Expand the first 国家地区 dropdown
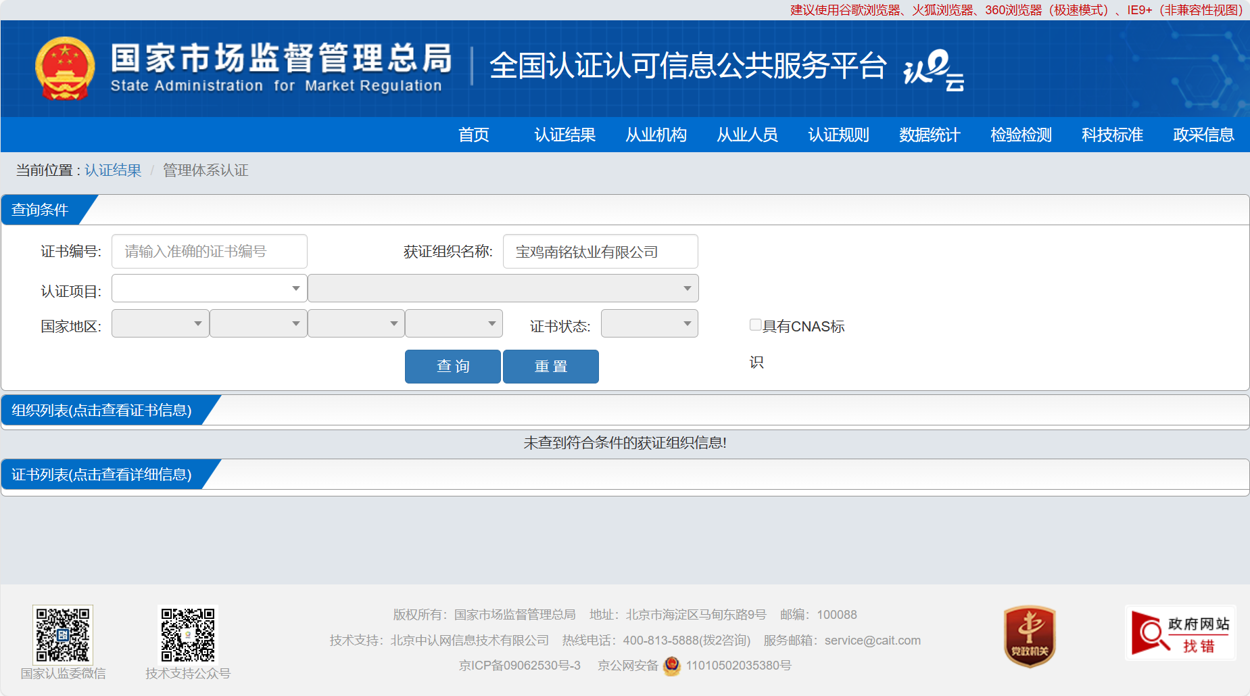This screenshot has width=1250, height=696. tap(160, 323)
